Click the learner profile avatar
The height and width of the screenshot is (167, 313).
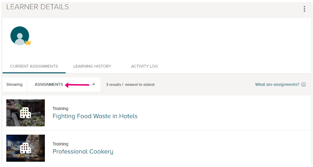tap(20, 36)
